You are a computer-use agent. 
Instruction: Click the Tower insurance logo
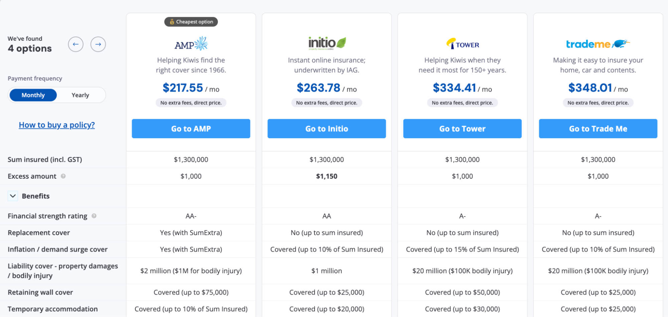[x=462, y=44]
